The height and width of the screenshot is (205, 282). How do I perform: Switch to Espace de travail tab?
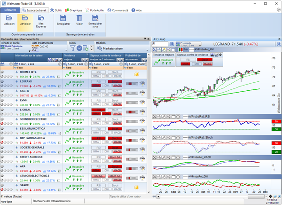tap(34, 10)
